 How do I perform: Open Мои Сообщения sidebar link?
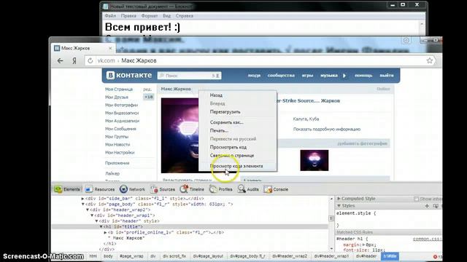(120, 129)
